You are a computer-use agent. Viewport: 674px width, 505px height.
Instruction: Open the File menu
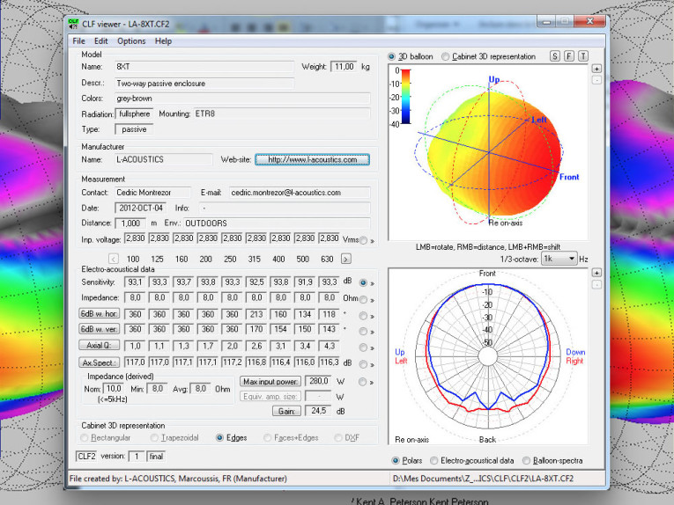coord(78,41)
